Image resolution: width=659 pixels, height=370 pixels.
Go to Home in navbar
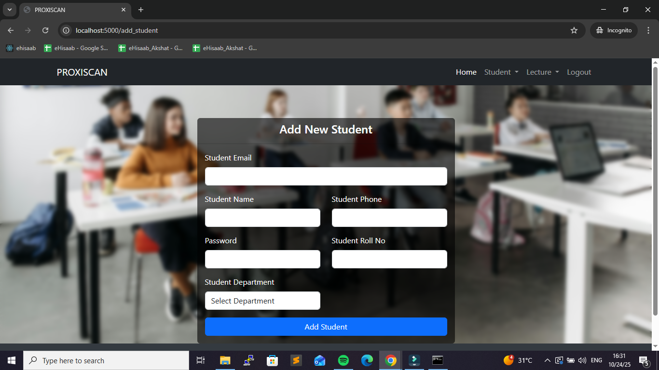(466, 72)
